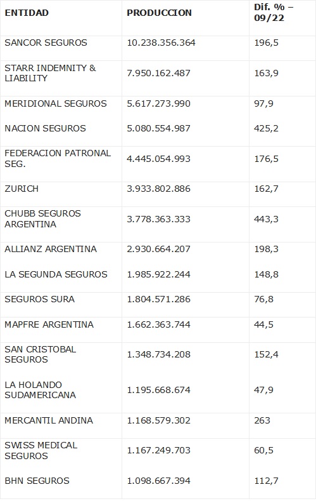
Task: Click the ENTIDAD column header
Action: pos(27,13)
